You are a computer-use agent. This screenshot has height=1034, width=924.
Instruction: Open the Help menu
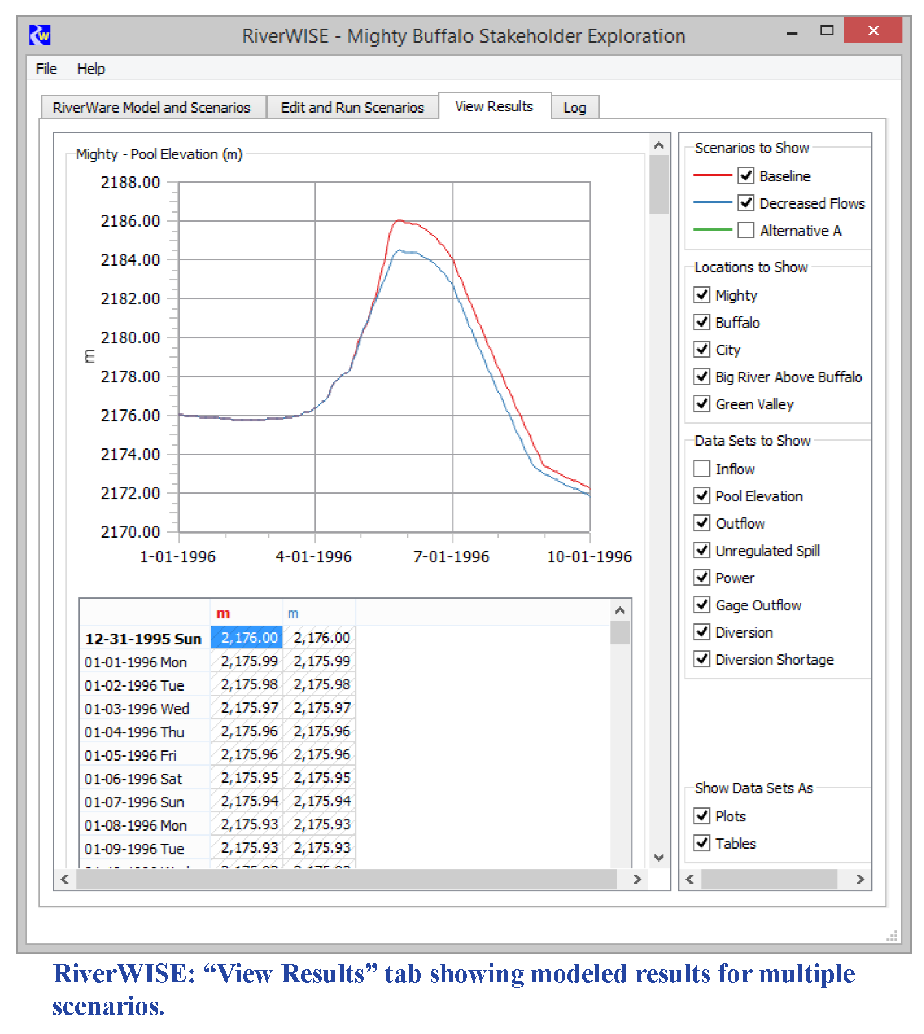coord(91,69)
